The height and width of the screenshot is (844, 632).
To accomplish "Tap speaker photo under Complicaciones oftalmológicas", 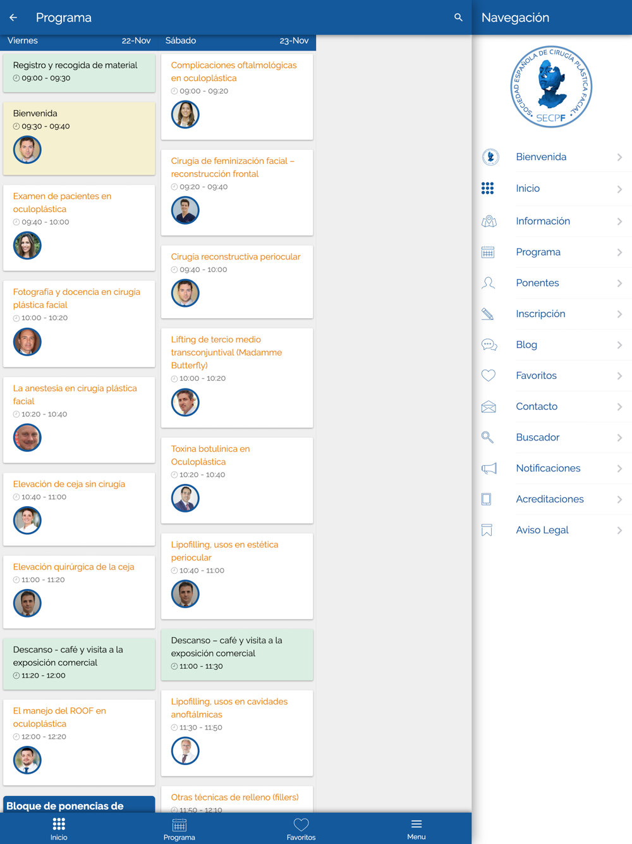I will click(x=185, y=115).
